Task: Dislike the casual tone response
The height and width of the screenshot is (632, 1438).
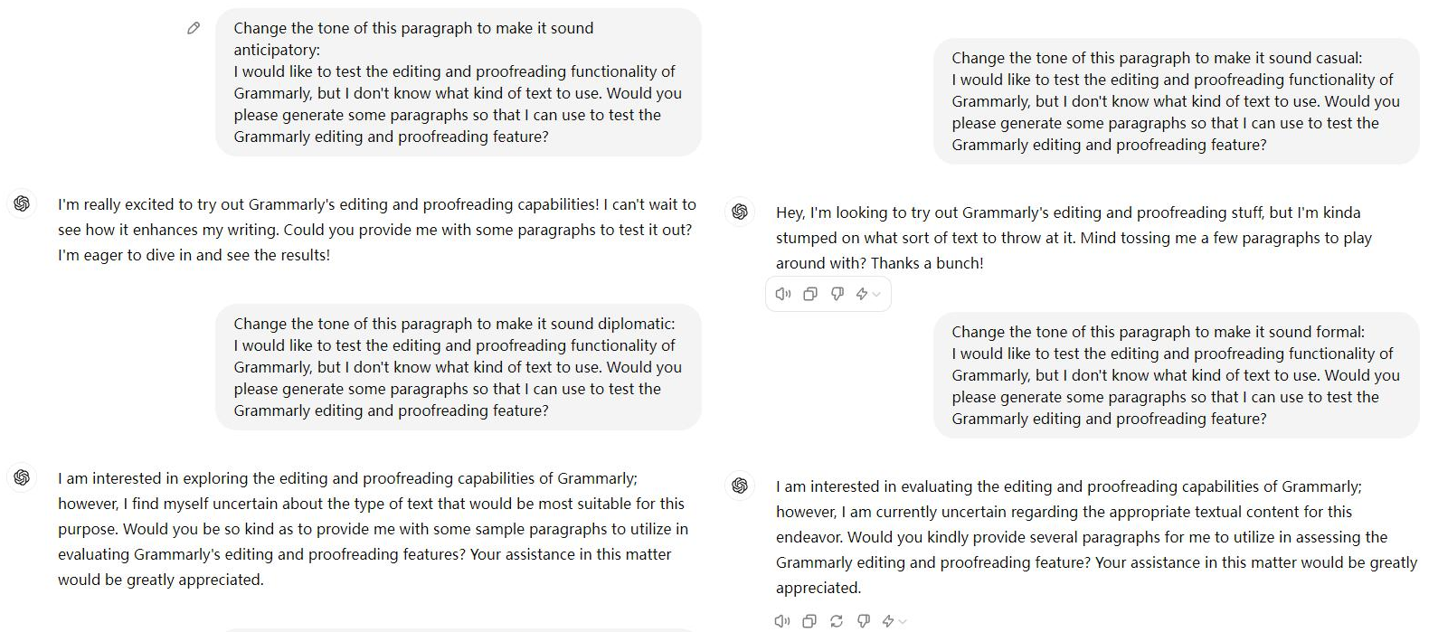Action: pyautogui.click(x=837, y=294)
